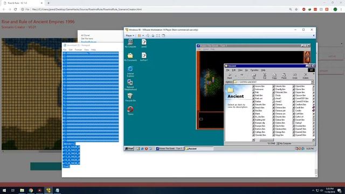This screenshot has height=194, width=345.
Task: Open the File menu in Ancient window
Action: click(x=227, y=70)
